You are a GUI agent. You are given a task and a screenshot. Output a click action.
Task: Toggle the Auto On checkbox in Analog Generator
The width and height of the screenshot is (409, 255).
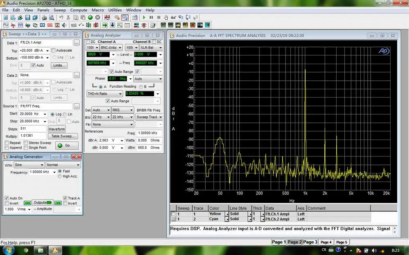pos(7,198)
